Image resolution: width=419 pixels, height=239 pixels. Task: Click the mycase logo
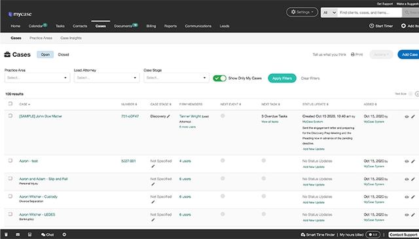point(20,14)
